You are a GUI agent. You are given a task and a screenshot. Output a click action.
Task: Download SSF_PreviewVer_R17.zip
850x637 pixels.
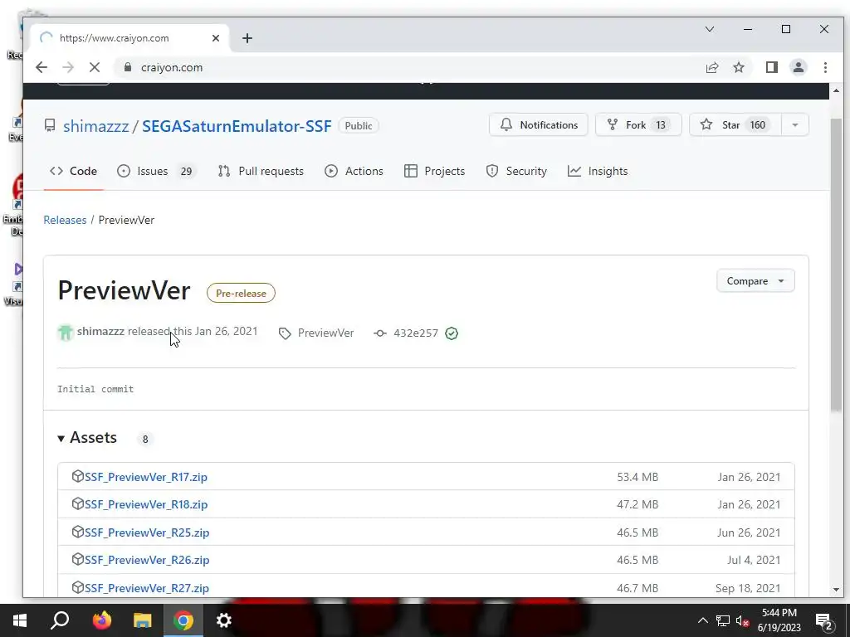point(146,477)
